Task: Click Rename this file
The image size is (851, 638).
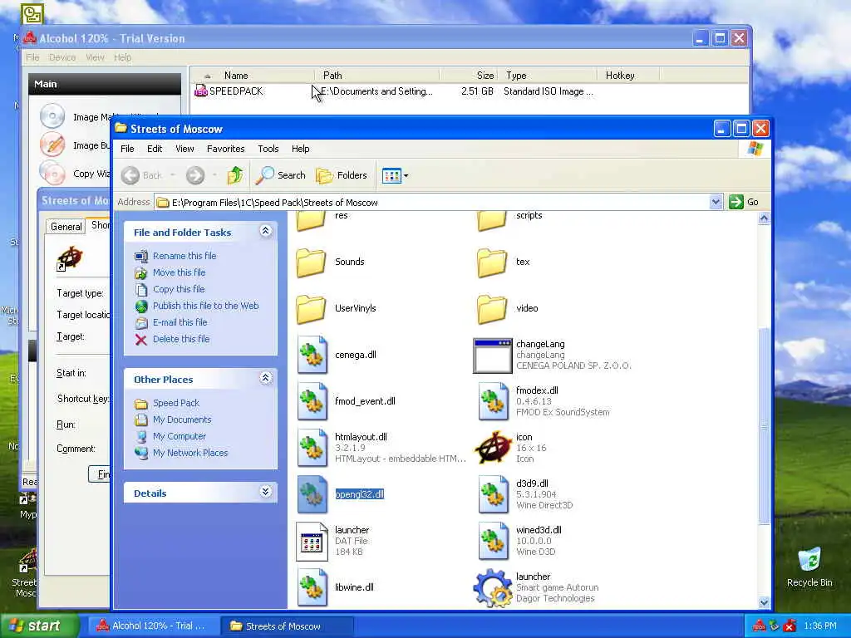Action: (184, 256)
